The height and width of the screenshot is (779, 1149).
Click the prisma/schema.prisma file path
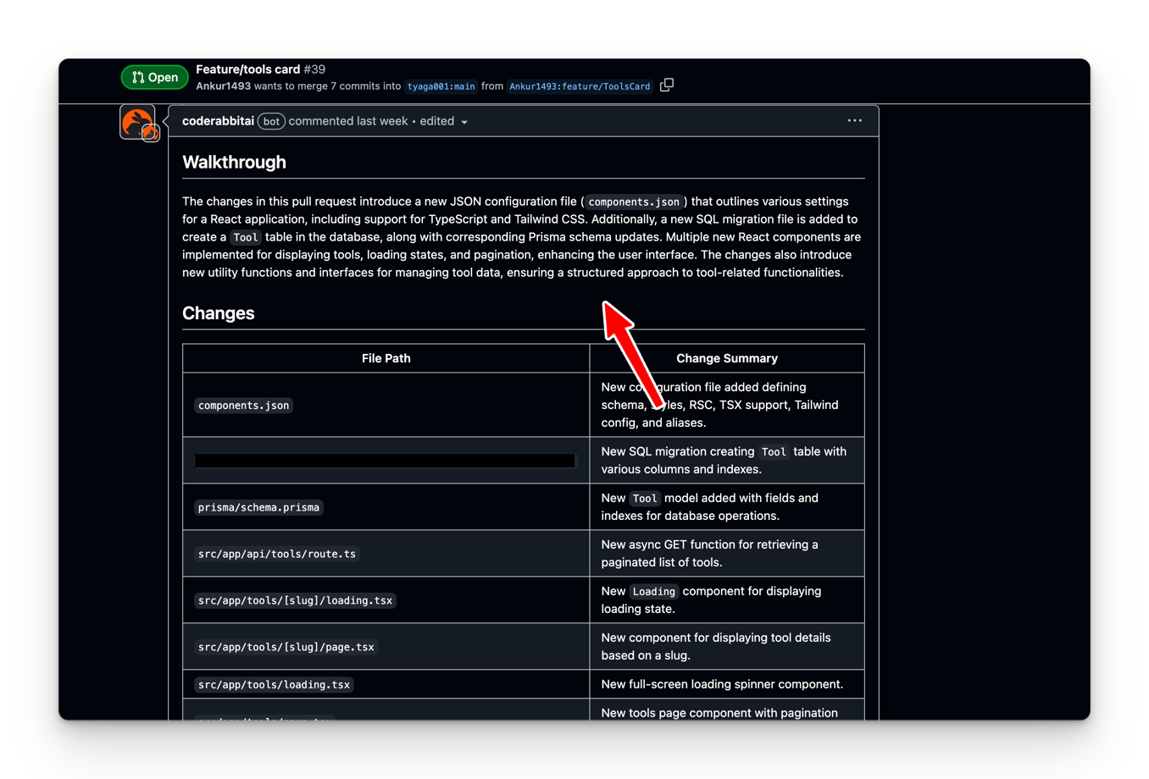point(258,507)
